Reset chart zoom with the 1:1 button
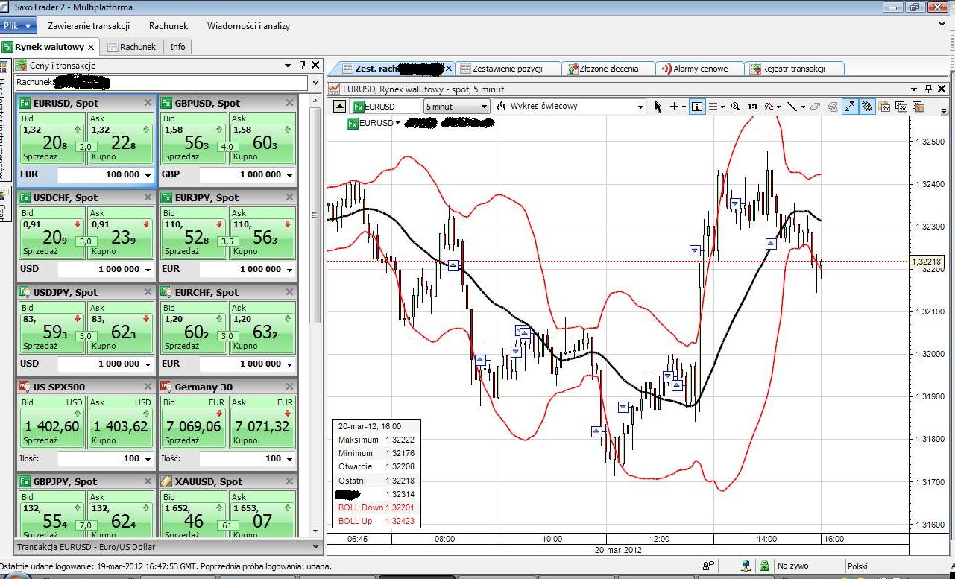This screenshot has height=579, width=955. (753, 107)
